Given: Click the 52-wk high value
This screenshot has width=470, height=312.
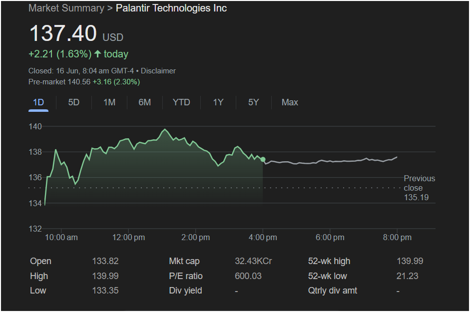Looking at the screenshot, I should [x=410, y=261].
